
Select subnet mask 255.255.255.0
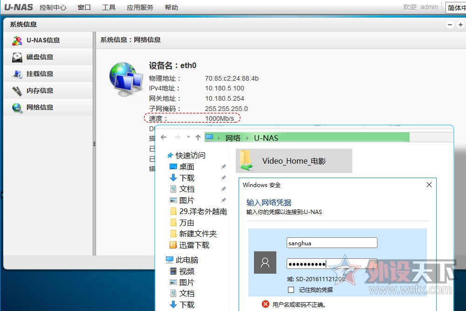pyautogui.click(x=226, y=109)
